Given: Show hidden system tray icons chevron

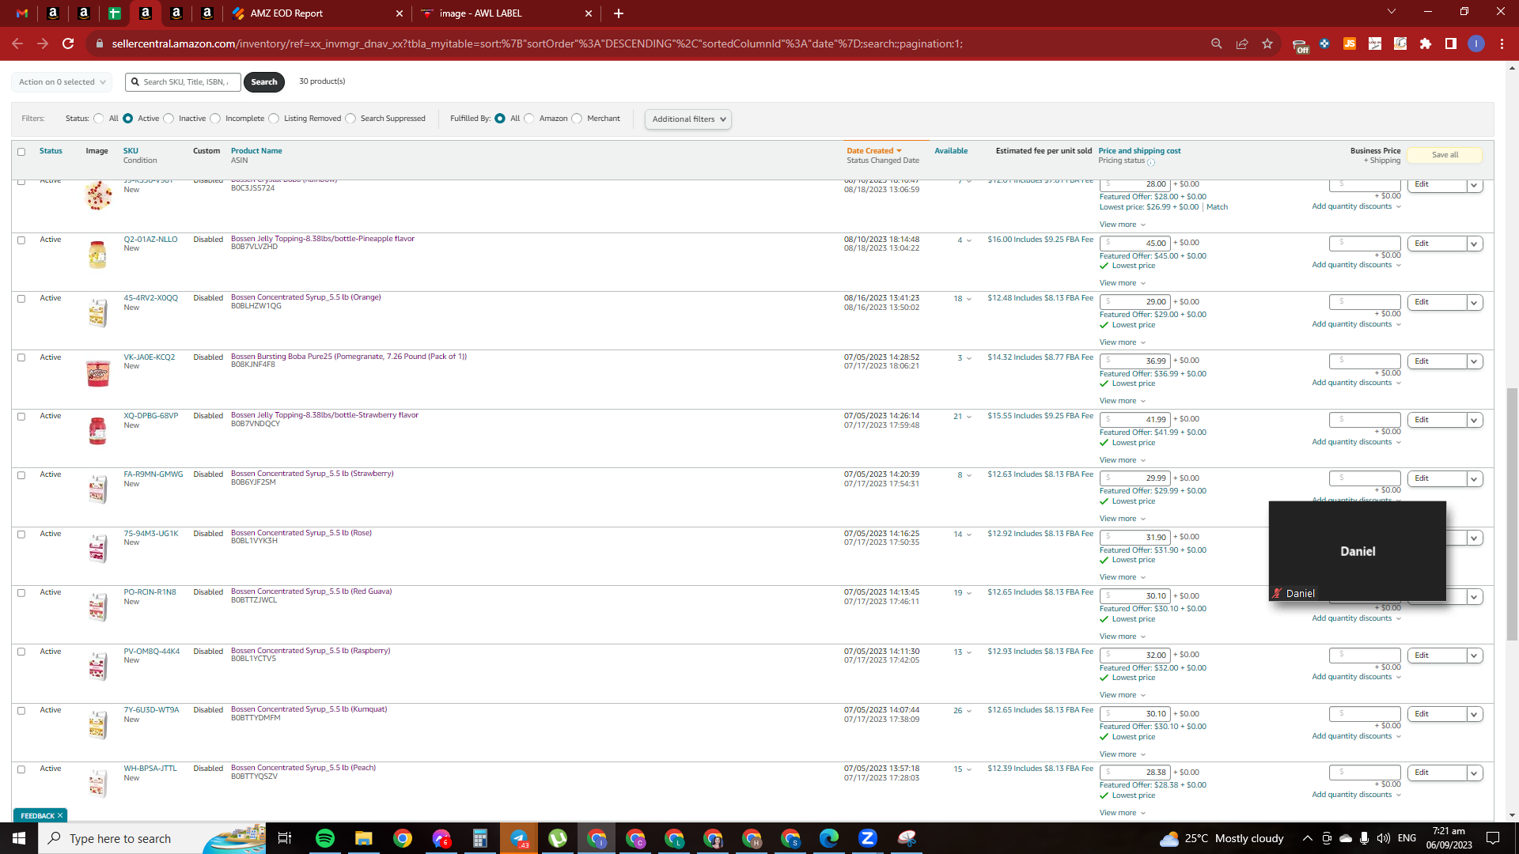Looking at the screenshot, I should pyautogui.click(x=1307, y=838).
